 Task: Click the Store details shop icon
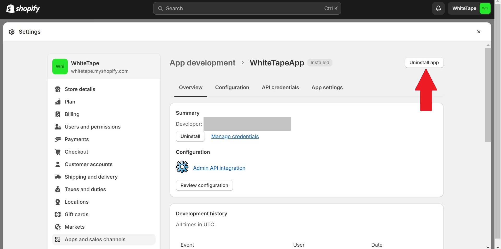[58, 89]
